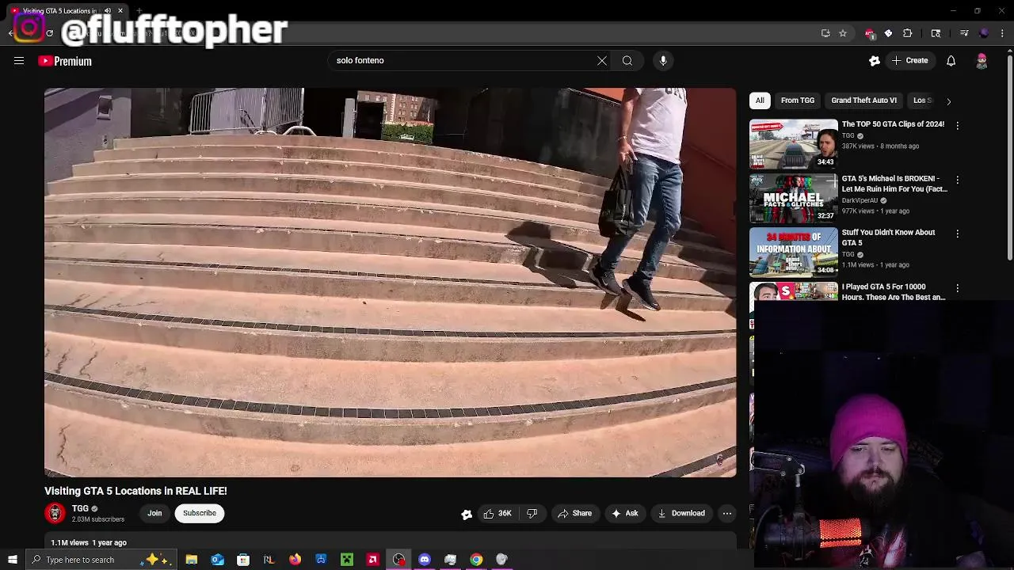Open options for 'Michael is BROKEN' video
1014x570 pixels.
[957, 180]
